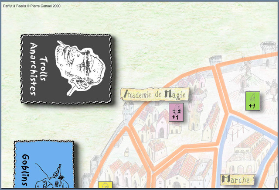Screen dimensions: 279x190
Task: Click the goblin drawing on blue card
Action: 51,176
